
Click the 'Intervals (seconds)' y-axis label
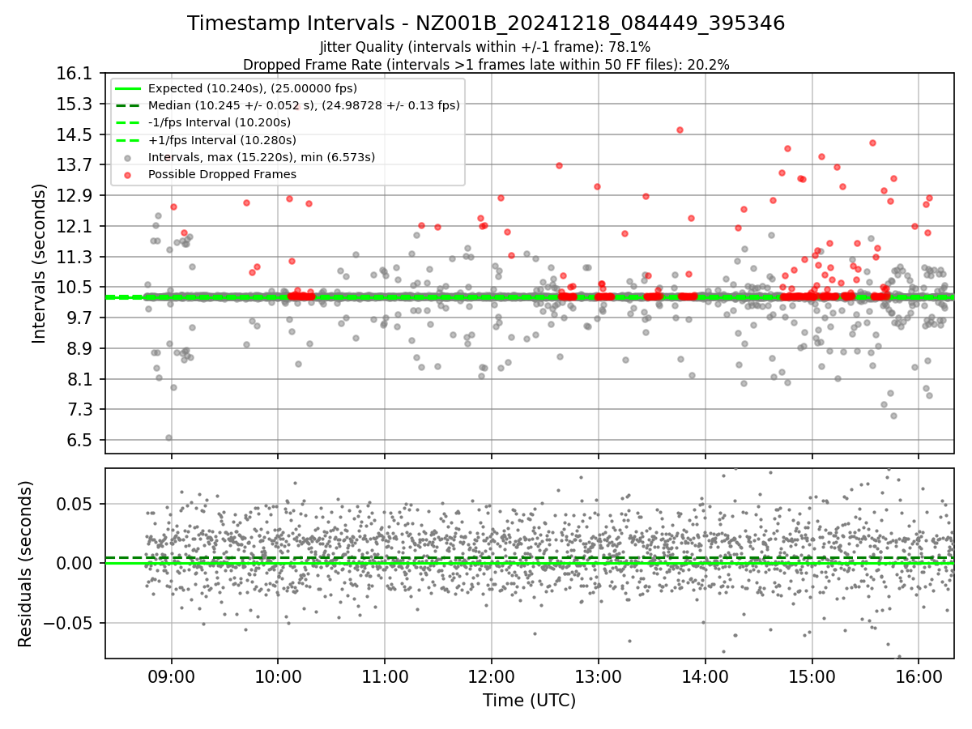[40, 263]
